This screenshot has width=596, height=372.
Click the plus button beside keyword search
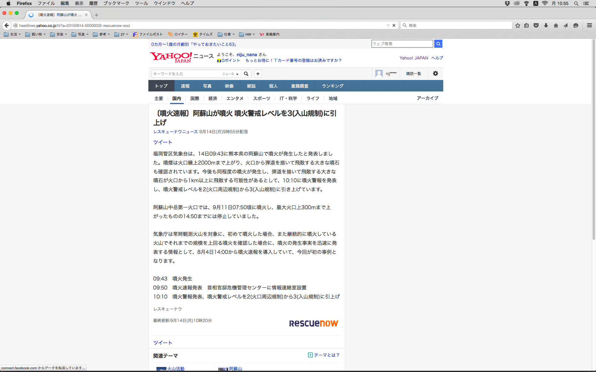258,74
